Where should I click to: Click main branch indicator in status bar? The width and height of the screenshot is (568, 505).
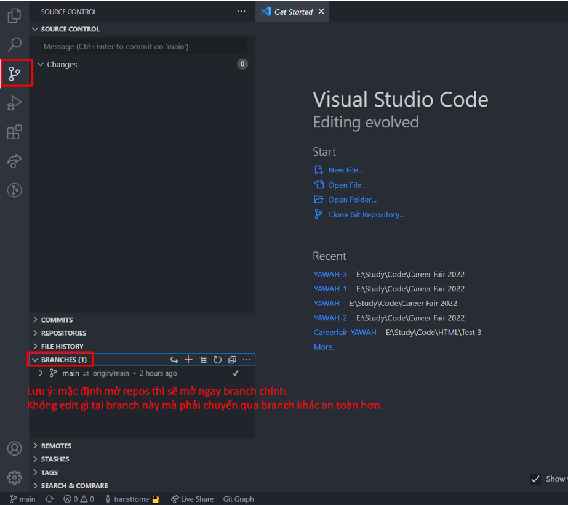(22, 499)
